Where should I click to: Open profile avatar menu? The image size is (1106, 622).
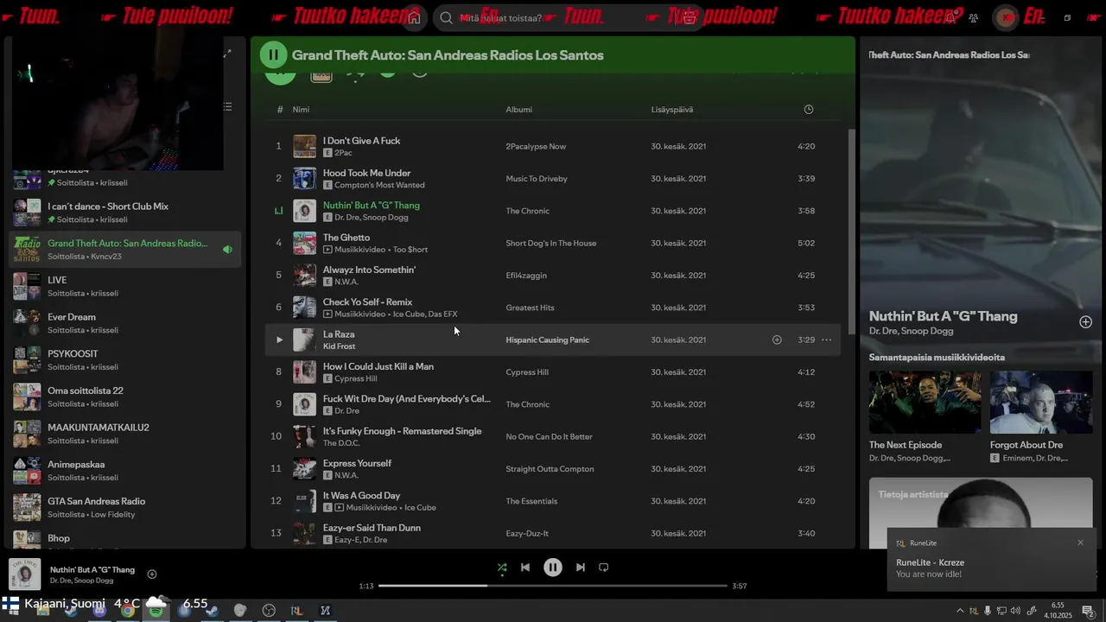coord(1006,18)
